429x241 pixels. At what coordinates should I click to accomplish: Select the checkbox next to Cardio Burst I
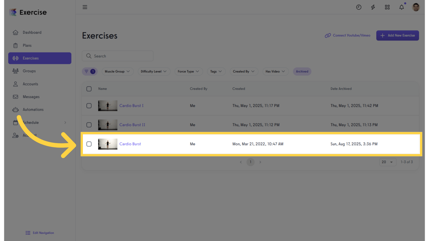click(x=89, y=106)
